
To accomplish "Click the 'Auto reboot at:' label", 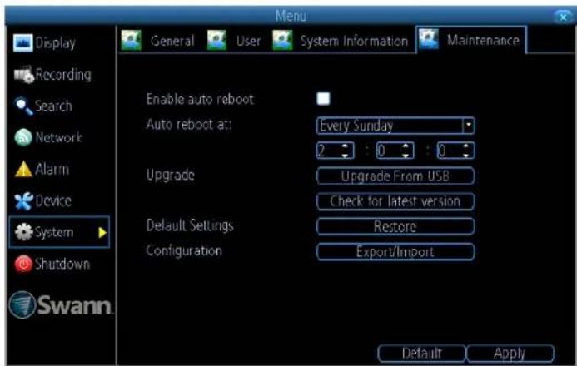I will [x=189, y=125].
